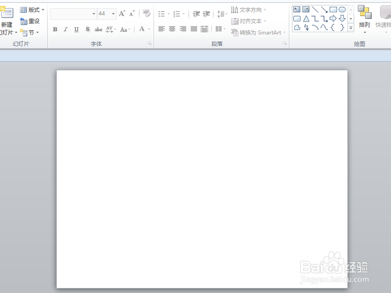Select the Curve shape

click(x=324, y=27)
